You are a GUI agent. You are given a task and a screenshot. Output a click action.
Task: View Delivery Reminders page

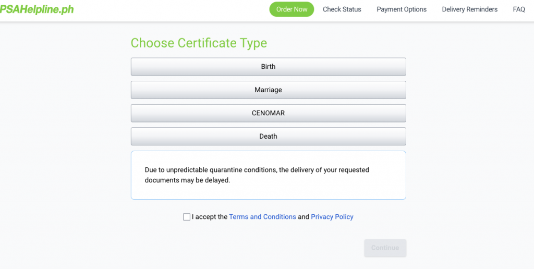pyautogui.click(x=470, y=9)
